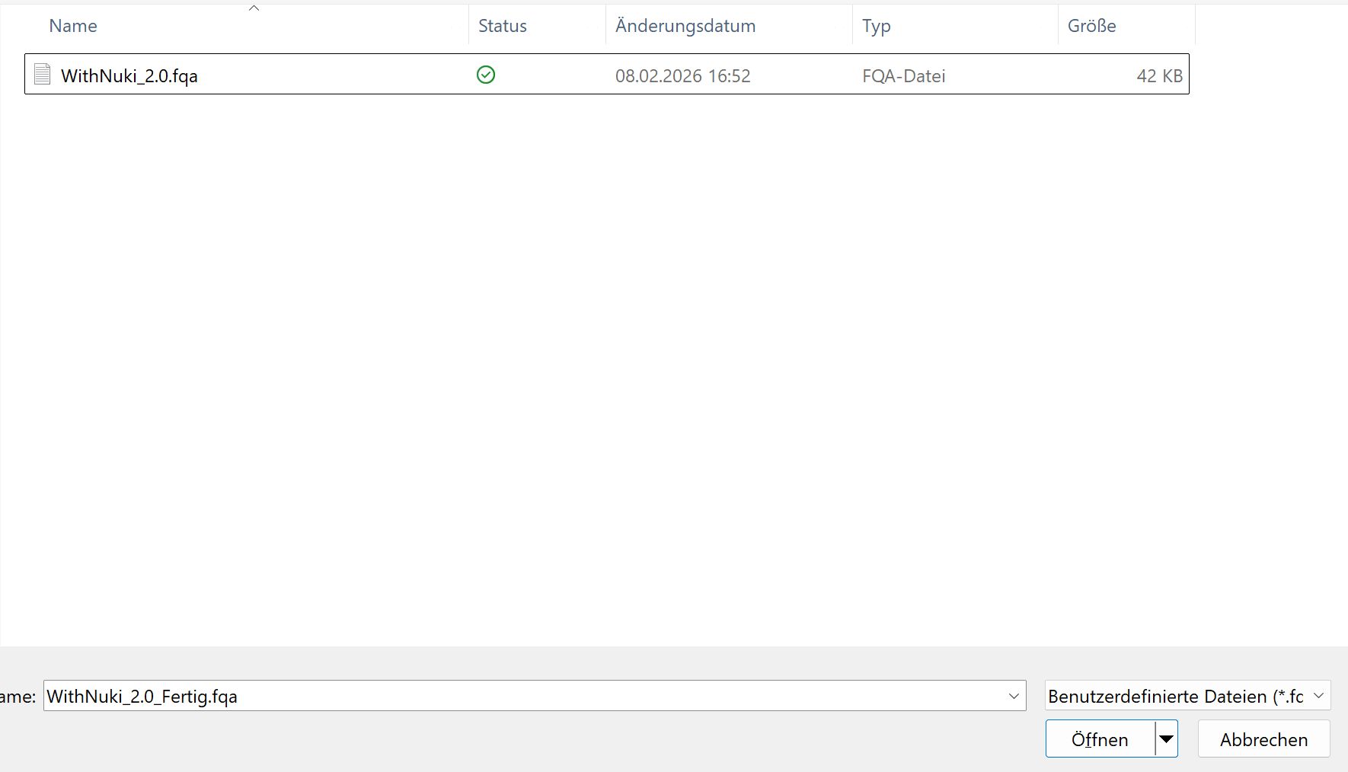Sort by the Typ column header

876,26
